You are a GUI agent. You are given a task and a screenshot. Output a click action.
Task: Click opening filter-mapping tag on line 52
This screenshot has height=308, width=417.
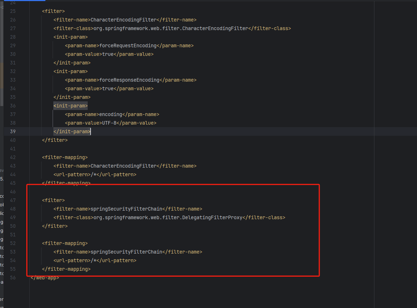(x=65, y=243)
